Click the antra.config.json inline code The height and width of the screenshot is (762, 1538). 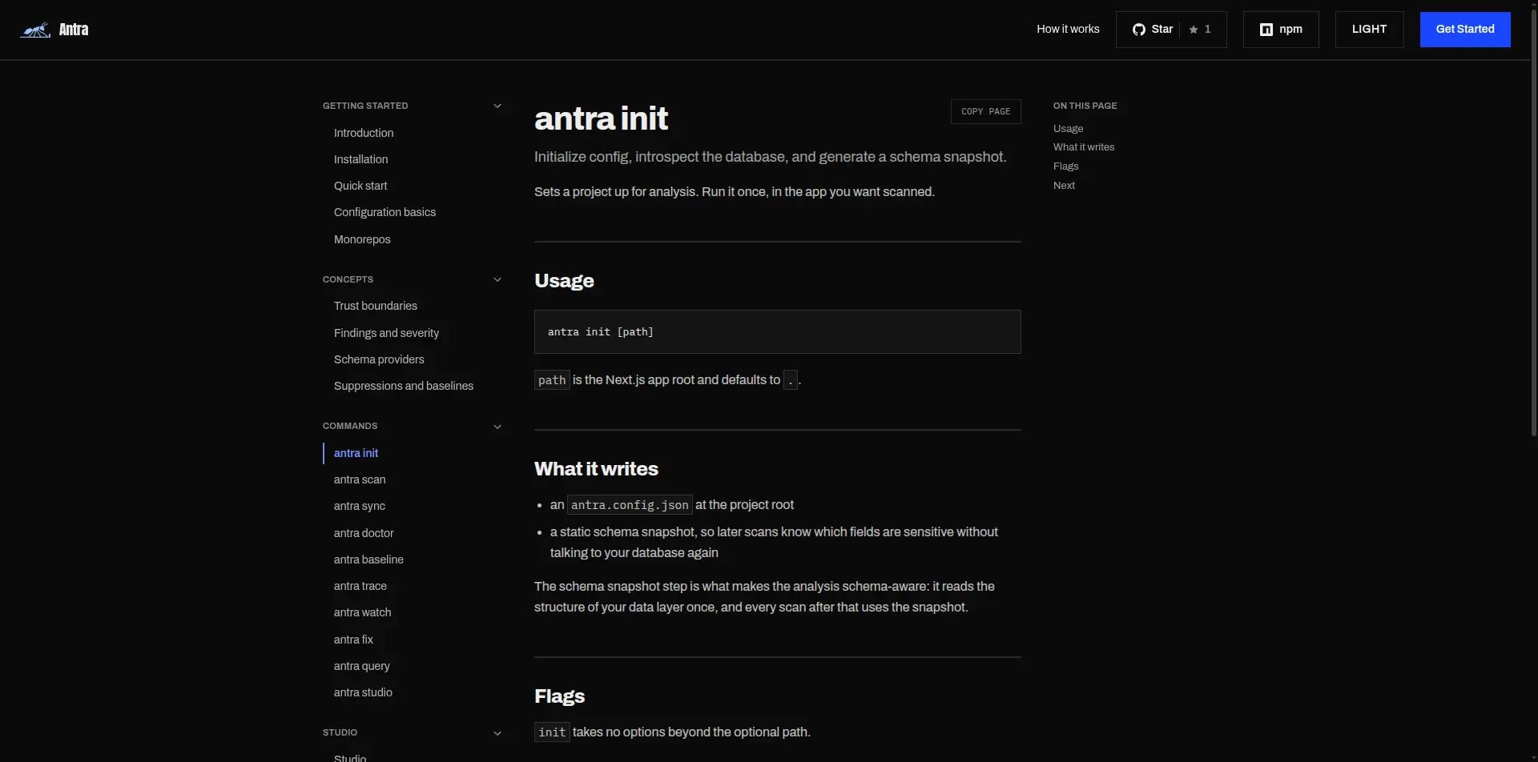click(x=630, y=505)
